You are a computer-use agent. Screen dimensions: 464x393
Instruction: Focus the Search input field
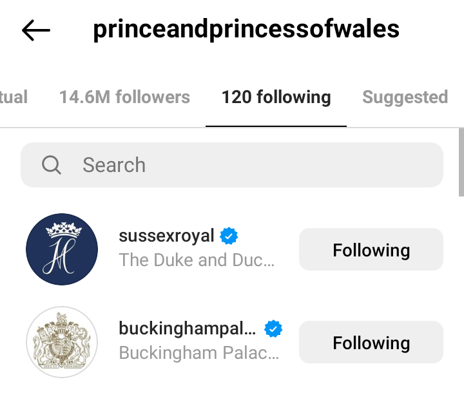(x=258, y=165)
